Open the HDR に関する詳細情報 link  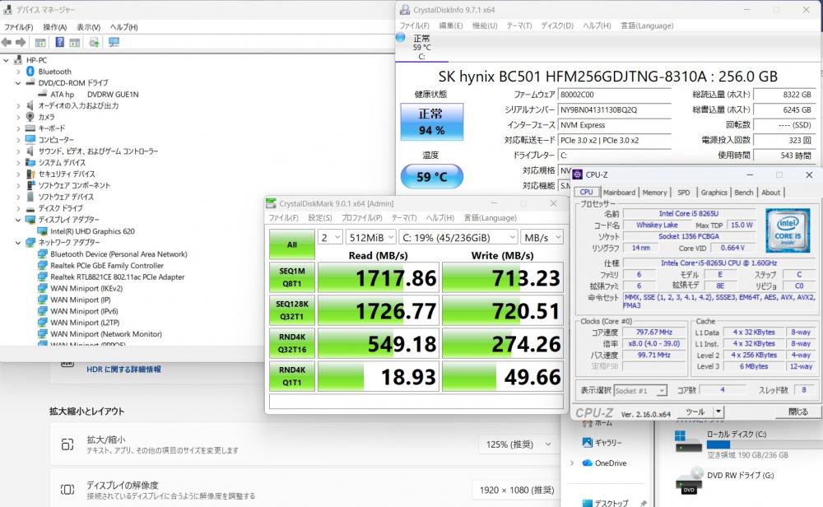pyautogui.click(x=124, y=369)
